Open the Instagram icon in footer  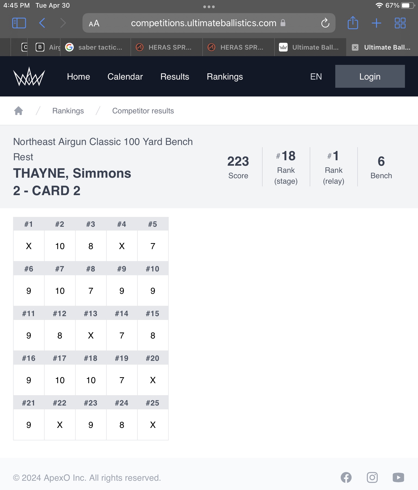pos(372,477)
